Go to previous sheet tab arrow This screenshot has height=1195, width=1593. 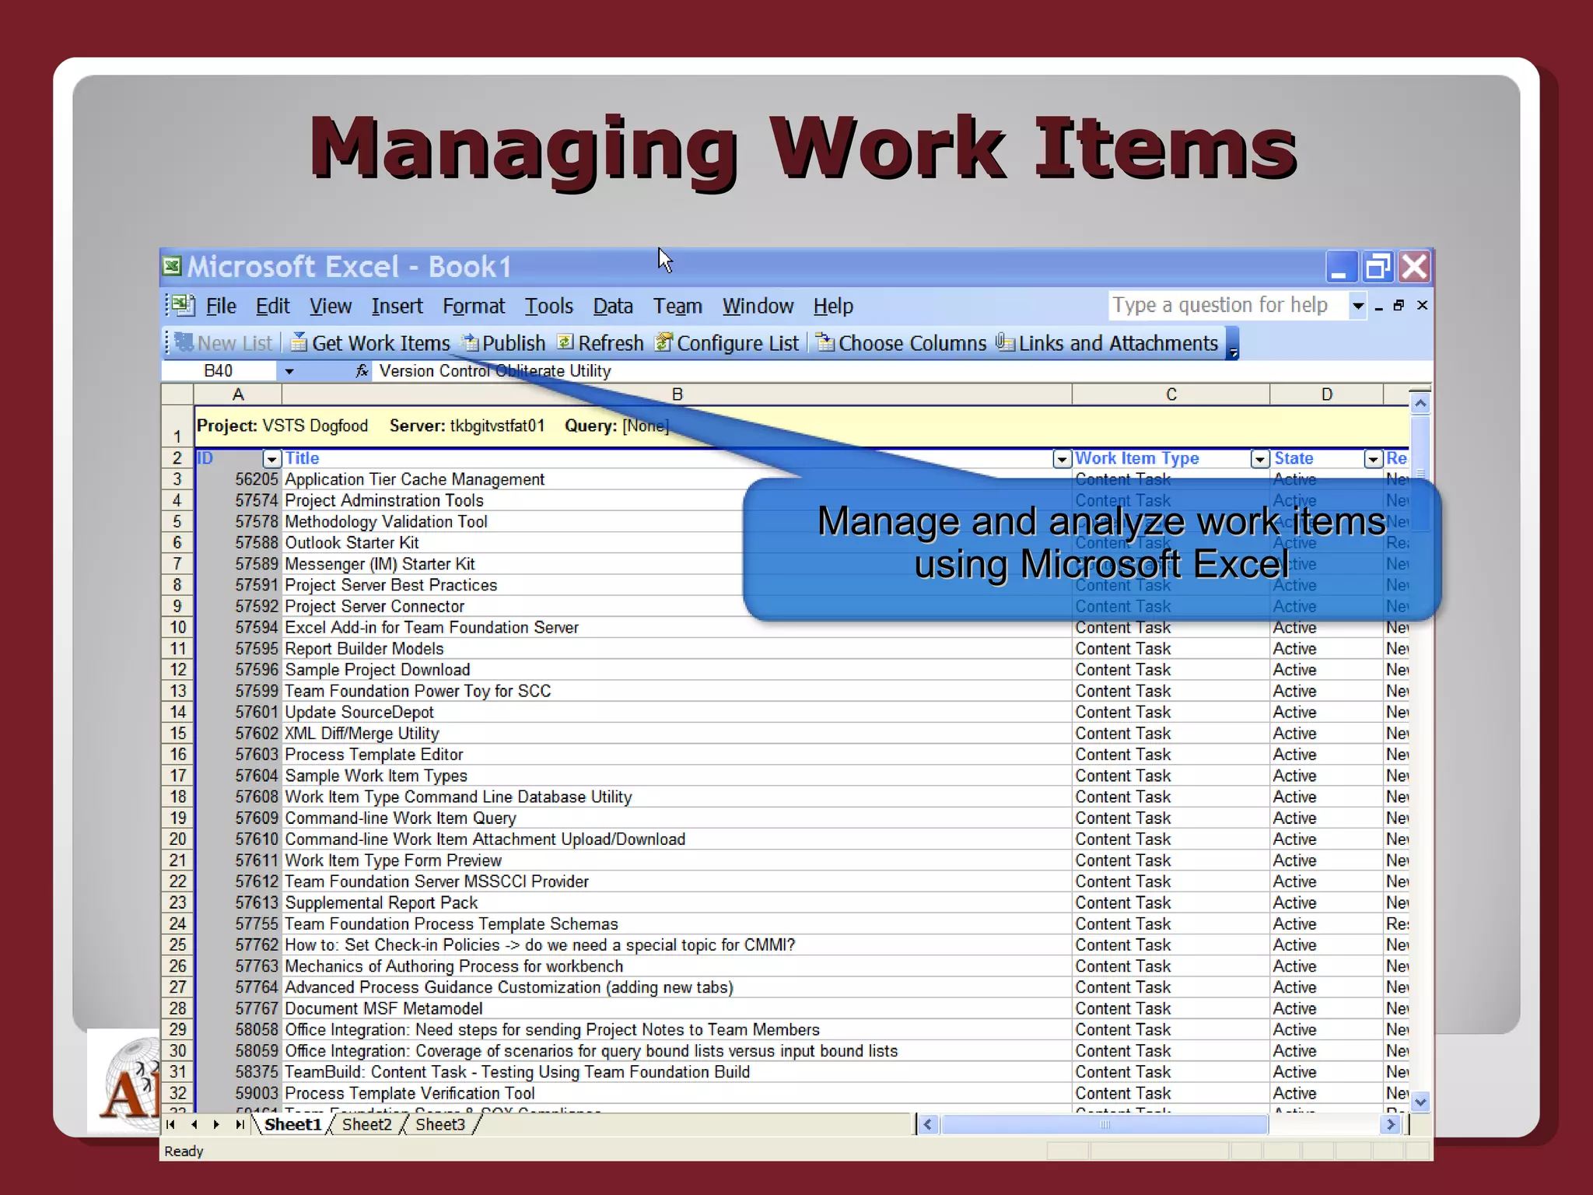coord(194,1124)
